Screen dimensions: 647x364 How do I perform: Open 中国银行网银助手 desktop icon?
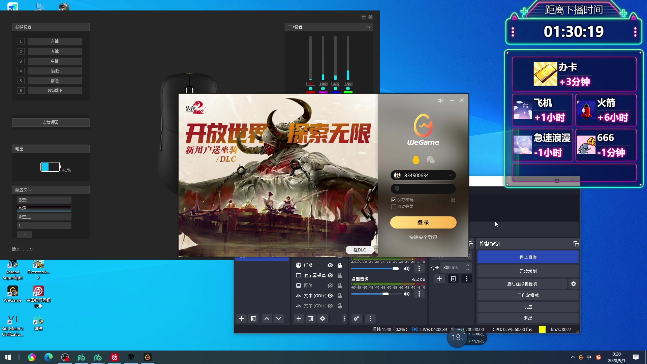point(38,297)
